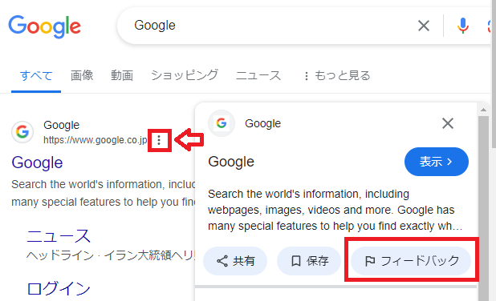Click the Google logo in header
The width and height of the screenshot is (496, 301).
click(44, 26)
